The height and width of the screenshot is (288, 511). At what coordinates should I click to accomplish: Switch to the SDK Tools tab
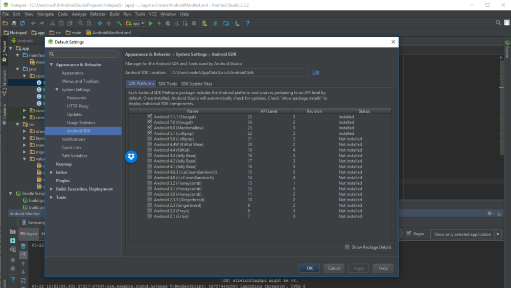coord(168,84)
